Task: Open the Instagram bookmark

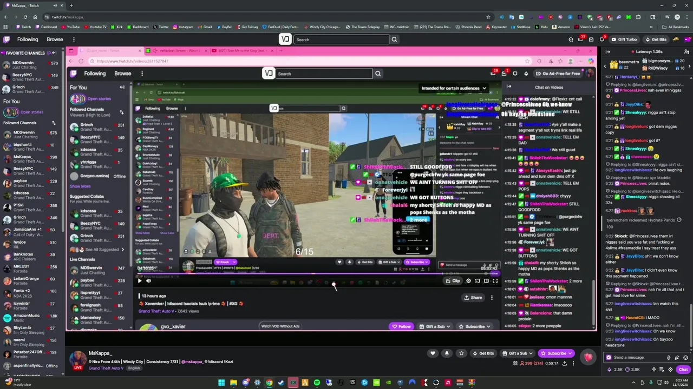Action: point(183,27)
